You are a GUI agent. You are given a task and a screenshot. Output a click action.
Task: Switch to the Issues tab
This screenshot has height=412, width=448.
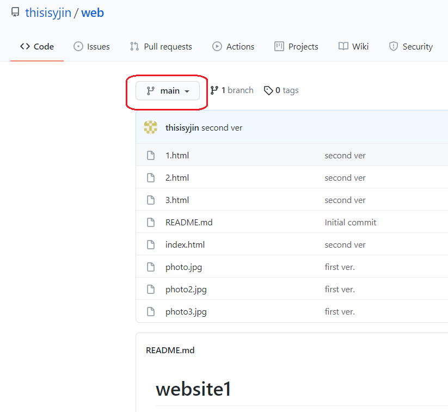[91, 46]
